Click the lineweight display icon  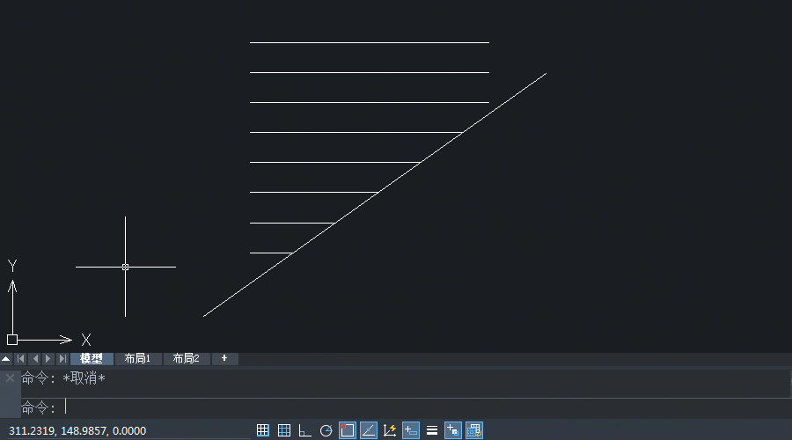(x=432, y=430)
